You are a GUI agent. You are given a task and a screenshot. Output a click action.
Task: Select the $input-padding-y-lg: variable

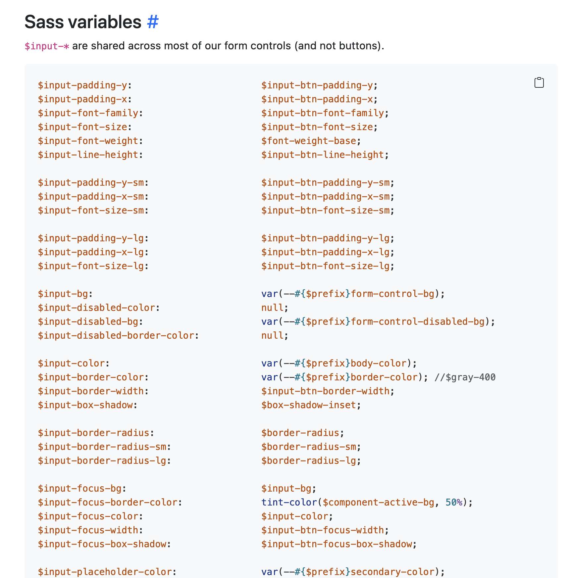pos(93,238)
